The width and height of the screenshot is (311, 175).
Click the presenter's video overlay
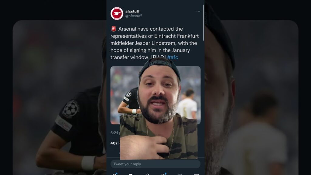(159, 109)
